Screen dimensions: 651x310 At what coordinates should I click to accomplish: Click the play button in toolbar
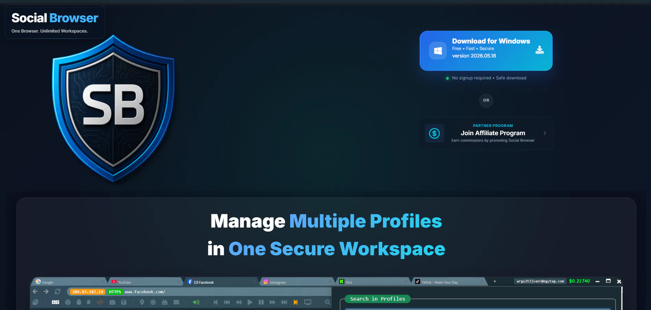(250, 302)
